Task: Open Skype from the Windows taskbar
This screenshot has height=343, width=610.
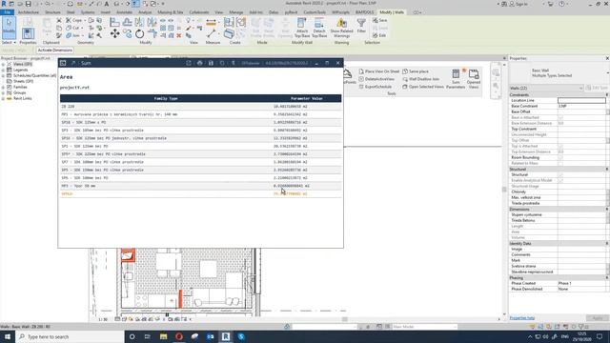Action: [x=241, y=336]
